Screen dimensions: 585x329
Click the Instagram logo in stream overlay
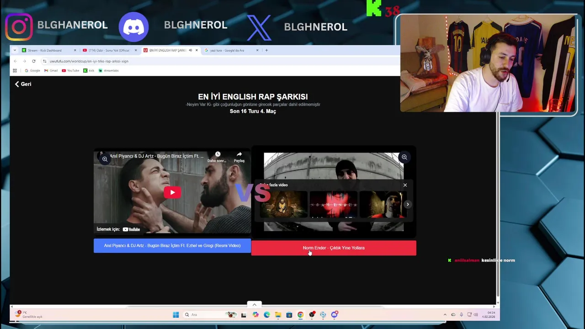pos(19,27)
